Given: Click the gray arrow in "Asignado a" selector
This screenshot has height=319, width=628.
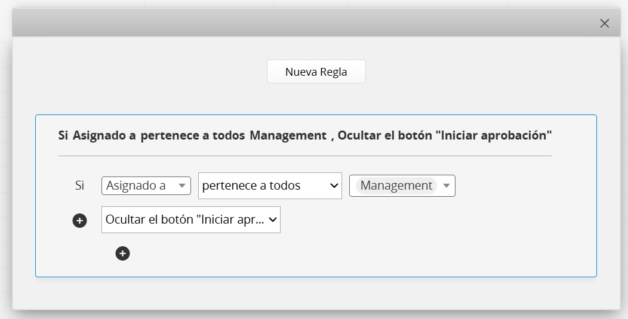Looking at the screenshot, I should point(182,186).
